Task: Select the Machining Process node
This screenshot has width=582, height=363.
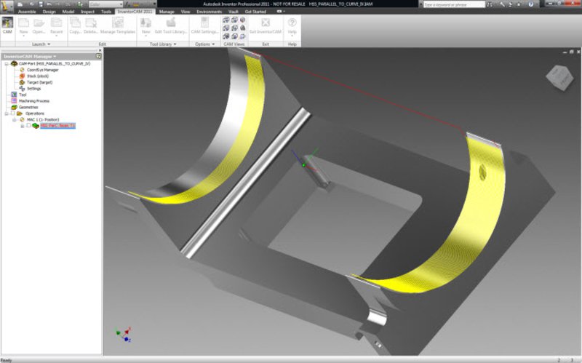Action: click(x=33, y=100)
